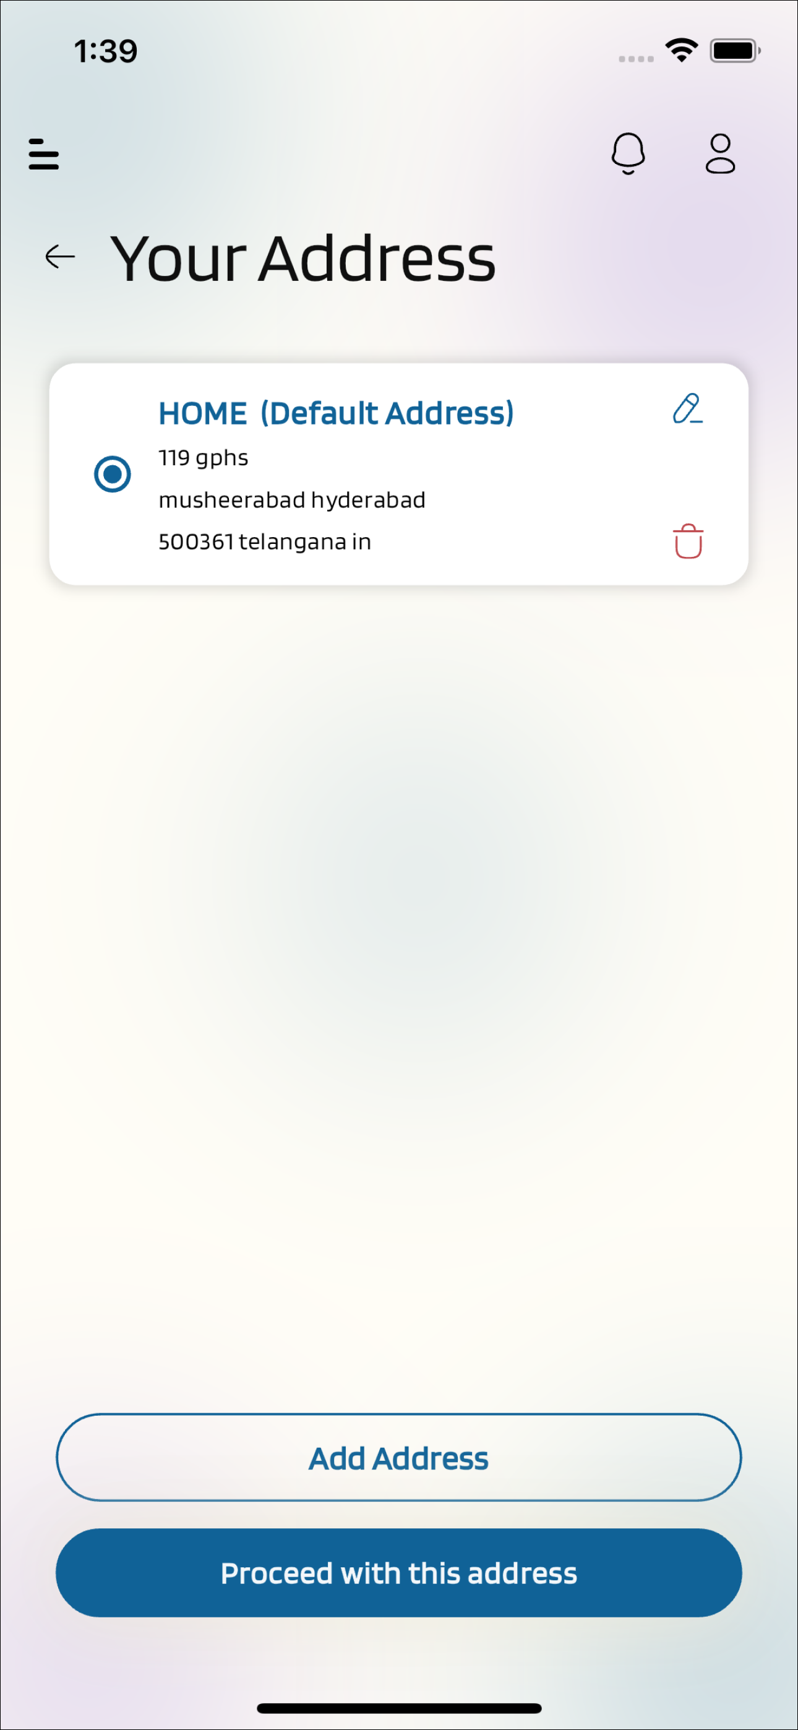Image resolution: width=798 pixels, height=1730 pixels.
Task: Tap the musheerabad hyderabad line
Action: click(292, 501)
